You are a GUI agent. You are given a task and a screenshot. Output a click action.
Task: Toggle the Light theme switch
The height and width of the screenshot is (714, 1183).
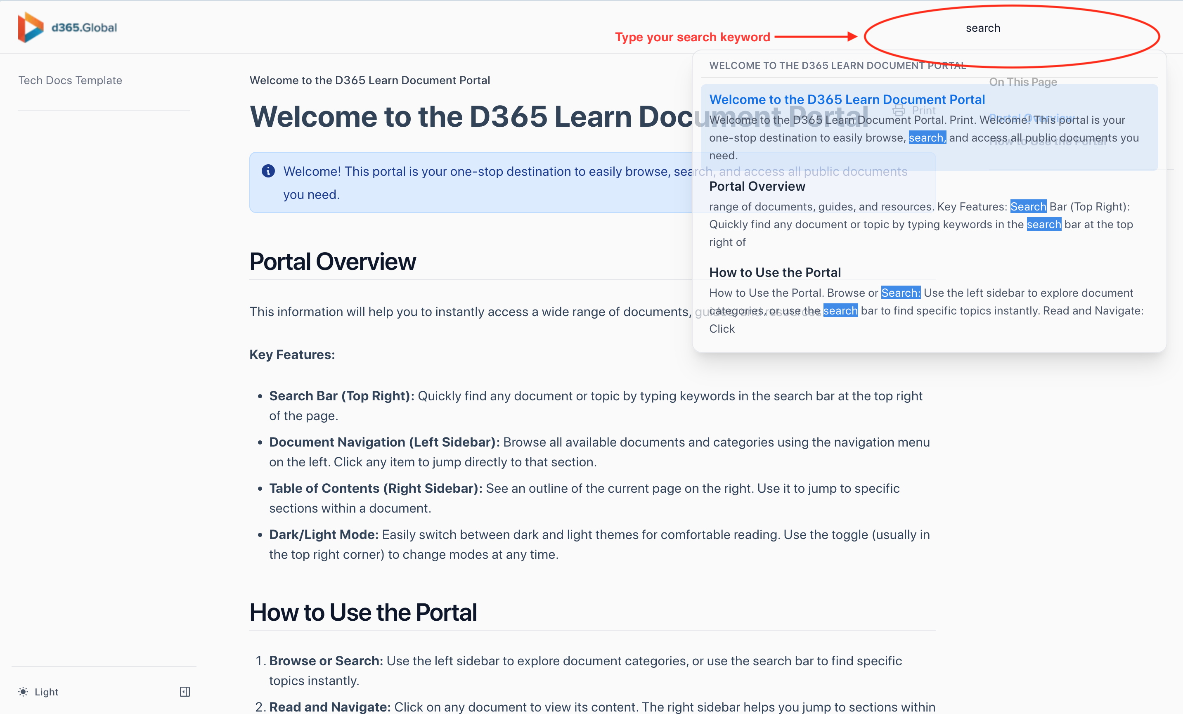pos(38,691)
